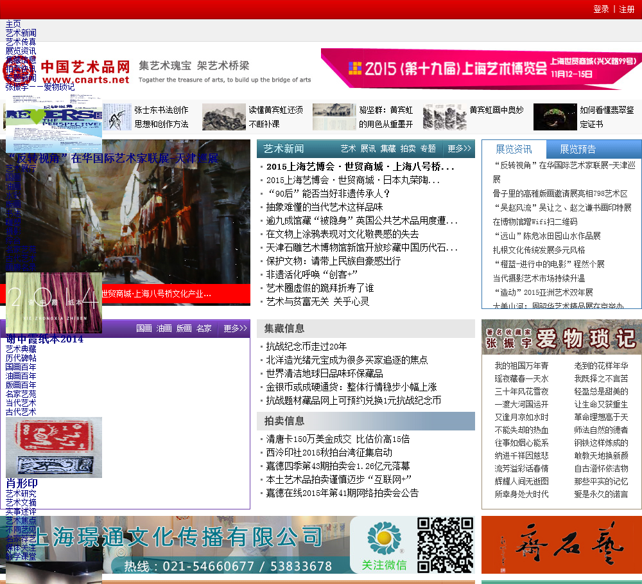This screenshot has height=584, width=642.
Task: Click 谢中霞纸本2014 title link
Action: [45, 339]
